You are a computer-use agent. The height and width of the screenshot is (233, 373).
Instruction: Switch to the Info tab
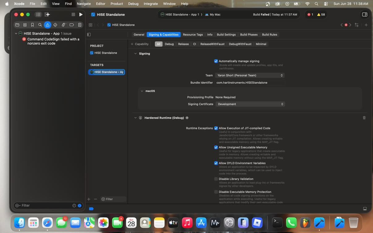210,35
